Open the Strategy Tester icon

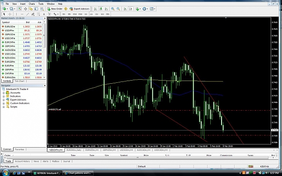(x=42, y=9)
